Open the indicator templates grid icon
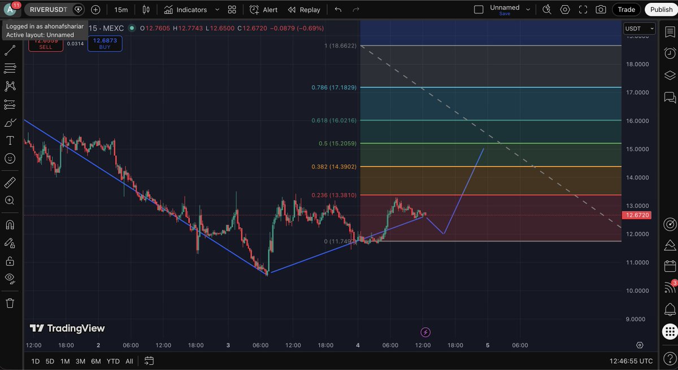 tap(232, 10)
